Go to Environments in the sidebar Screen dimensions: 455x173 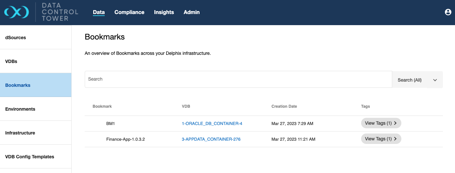pyautogui.click(x=20, y=109)
